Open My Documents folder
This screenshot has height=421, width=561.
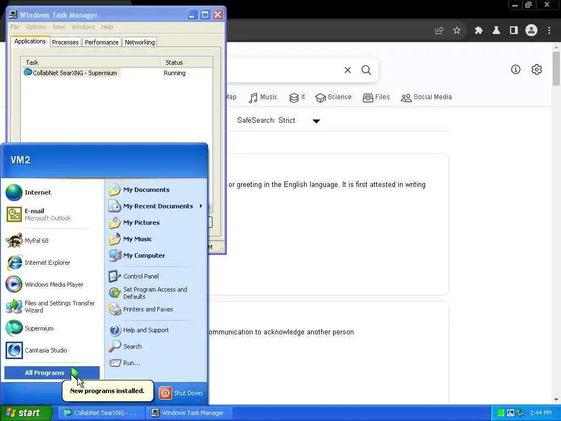click(139, 190)
